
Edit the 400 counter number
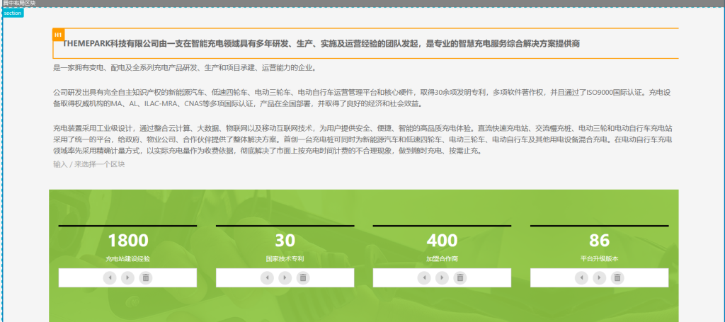point(442,241)
